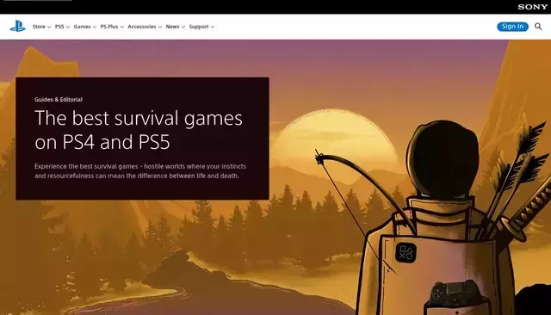Expand the chevron next to News

[x=183, y=27]
